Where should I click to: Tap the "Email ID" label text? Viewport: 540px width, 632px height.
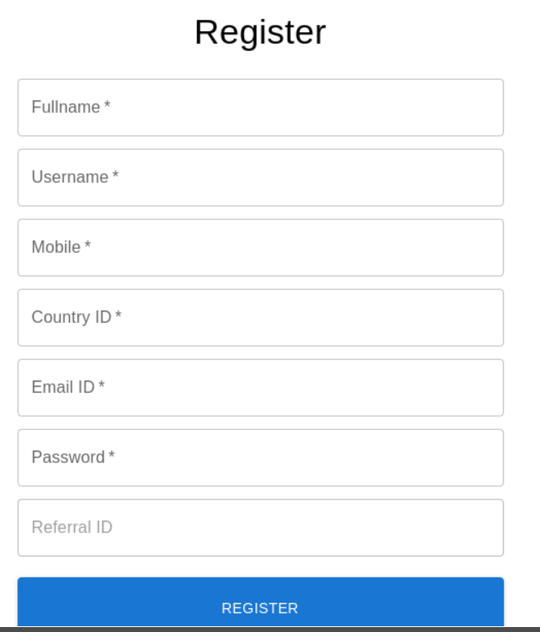pyautogui.click(x=63, y=387)
